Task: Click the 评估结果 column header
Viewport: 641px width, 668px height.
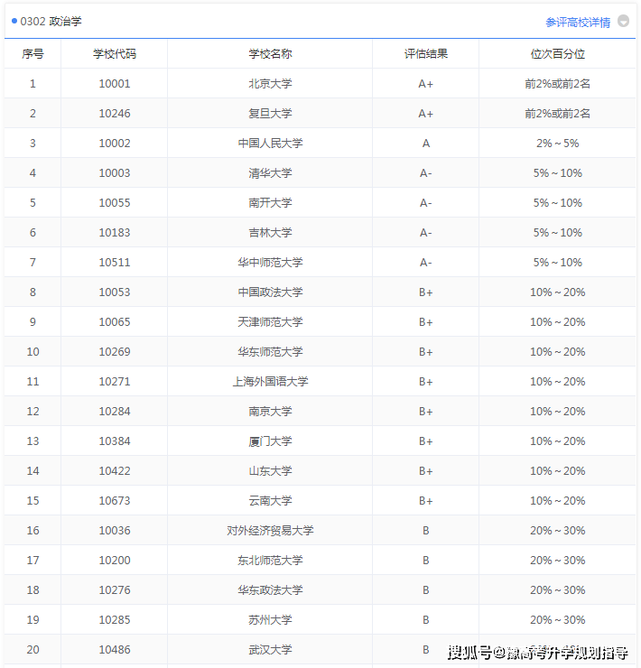Action: coord(426,54)
